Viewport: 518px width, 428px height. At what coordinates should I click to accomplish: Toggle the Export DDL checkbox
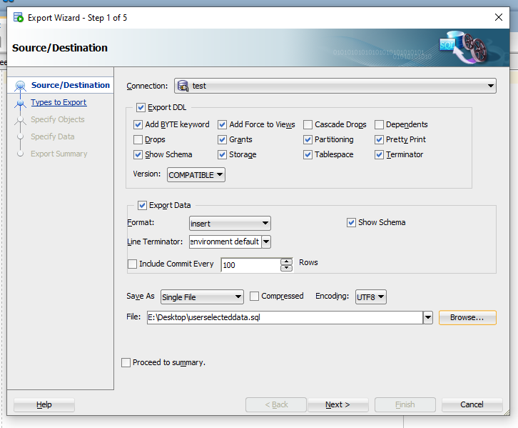pyautogui.click(x=141, y=107)
